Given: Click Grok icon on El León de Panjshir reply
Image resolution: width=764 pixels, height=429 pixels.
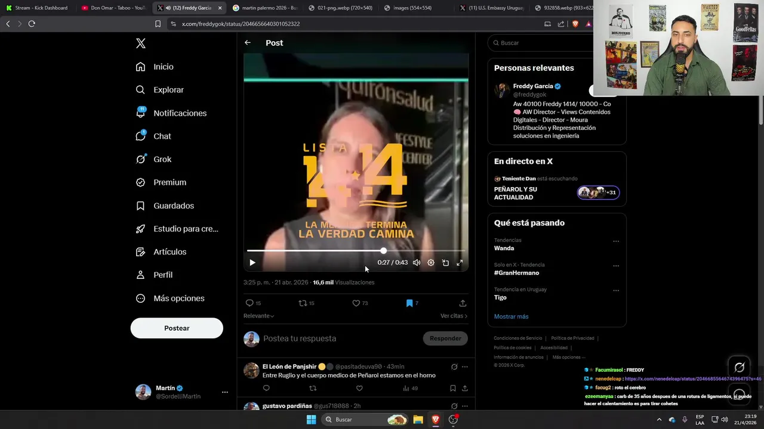Looking at the screenshot, I should (x=454, y=367).
